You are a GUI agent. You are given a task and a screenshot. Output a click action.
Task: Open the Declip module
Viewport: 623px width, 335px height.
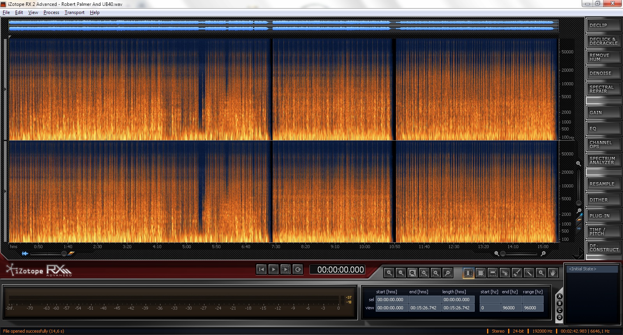(604, 25)
